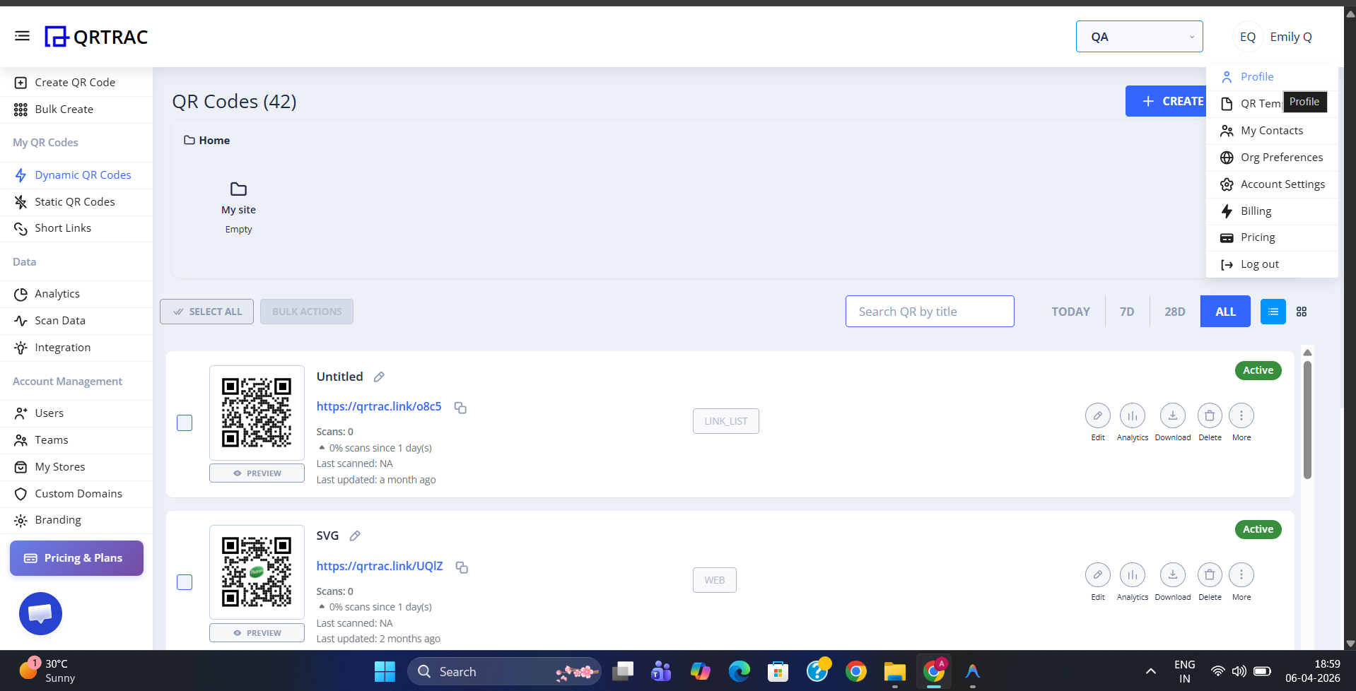Image resolution: width=1356 pixels, height=691 pixels.
Task: Open More actions for the SVG QR
Action: coord(1241,574)
